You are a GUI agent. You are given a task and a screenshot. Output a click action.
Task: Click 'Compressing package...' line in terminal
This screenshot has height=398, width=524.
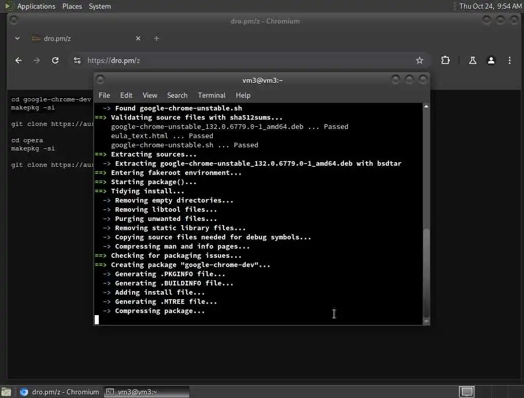(160, 311)
